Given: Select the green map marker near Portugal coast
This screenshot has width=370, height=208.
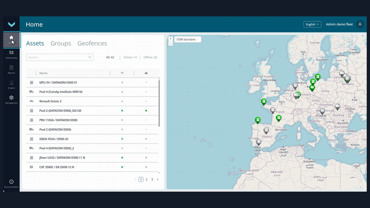Looking at the screenshot, I should 258,120.
